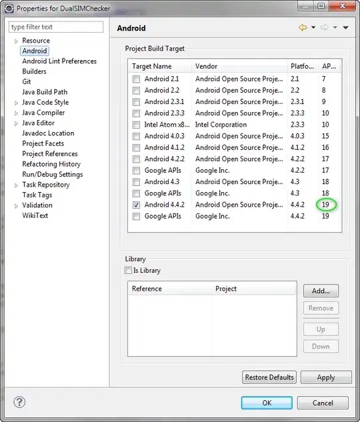
Task: Open the Java Build Path page
Action: (x=45, y=92)
